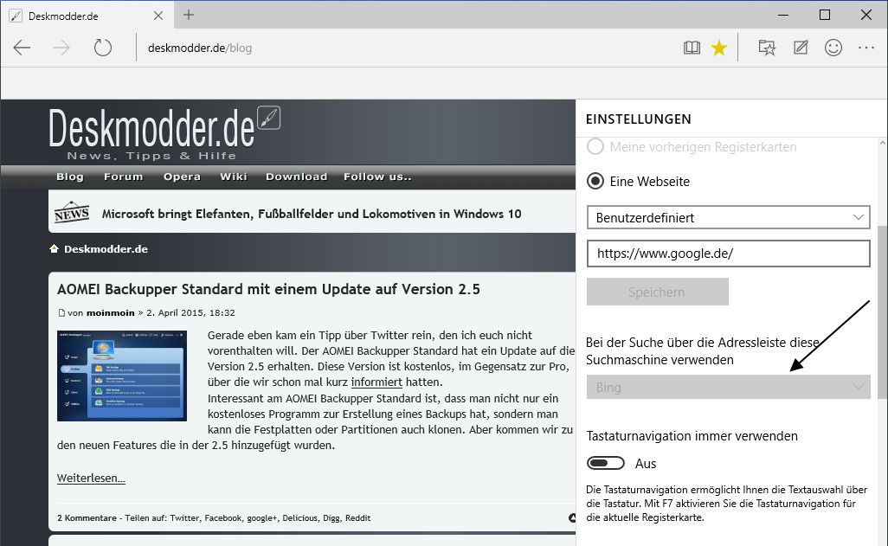Click the web note pencil icon
Viewport: 888px width, 546px height.
click(801, 48)
